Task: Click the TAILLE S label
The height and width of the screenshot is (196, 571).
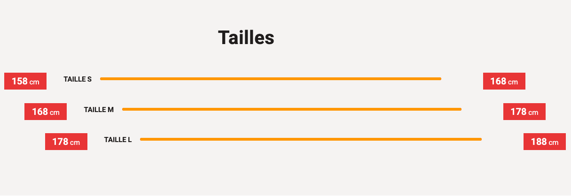Action: 78,79
